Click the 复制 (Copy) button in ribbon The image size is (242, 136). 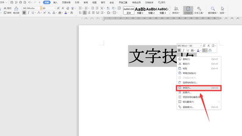7,13
